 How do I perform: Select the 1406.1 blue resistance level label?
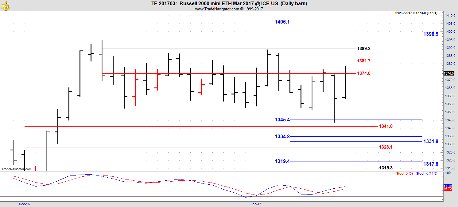click(x=282, y=22)
